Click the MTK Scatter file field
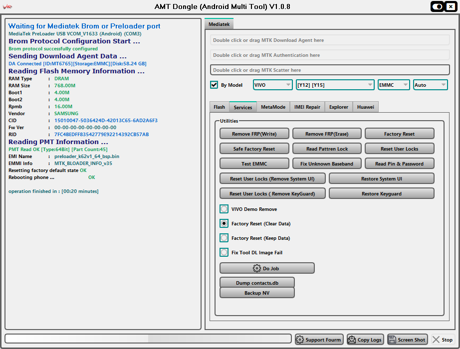 330,70
